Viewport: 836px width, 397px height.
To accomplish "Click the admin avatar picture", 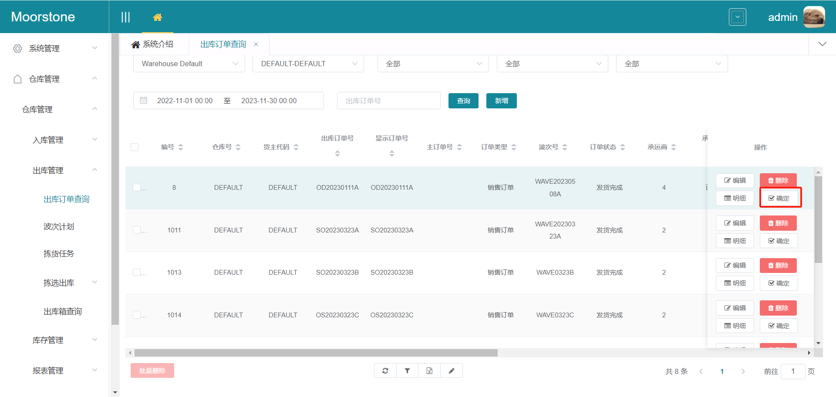I will coord(814,17).
